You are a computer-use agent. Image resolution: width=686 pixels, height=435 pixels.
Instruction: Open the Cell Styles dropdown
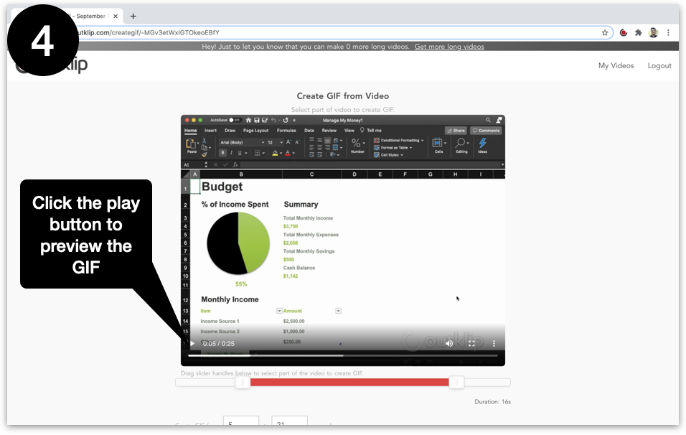point(388,155)
